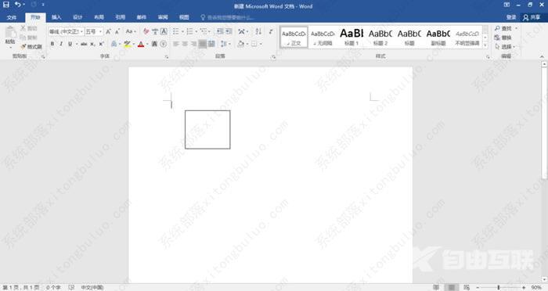Click the Share button
This screenshot has width=548, height=291.
(x=532, y=17)
